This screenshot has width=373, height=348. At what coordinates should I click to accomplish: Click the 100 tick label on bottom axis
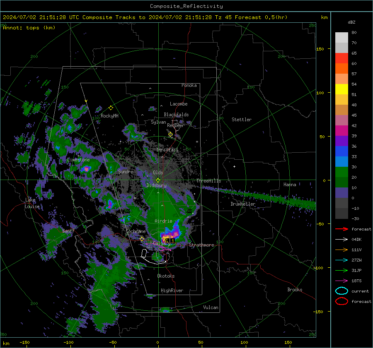tap(244, 342)
